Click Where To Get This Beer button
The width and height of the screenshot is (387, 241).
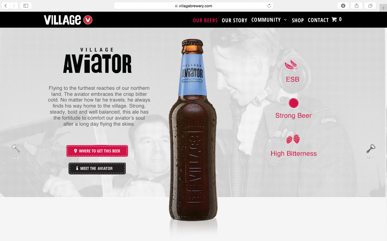[x=97, y=151]
